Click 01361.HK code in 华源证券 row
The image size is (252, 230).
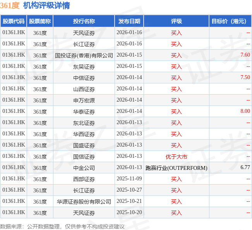14,201
